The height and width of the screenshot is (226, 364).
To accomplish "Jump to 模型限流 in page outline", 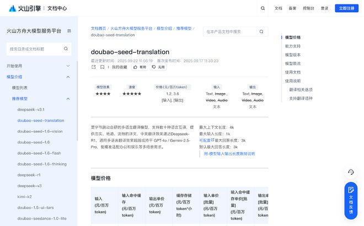I will coord(293,63).
